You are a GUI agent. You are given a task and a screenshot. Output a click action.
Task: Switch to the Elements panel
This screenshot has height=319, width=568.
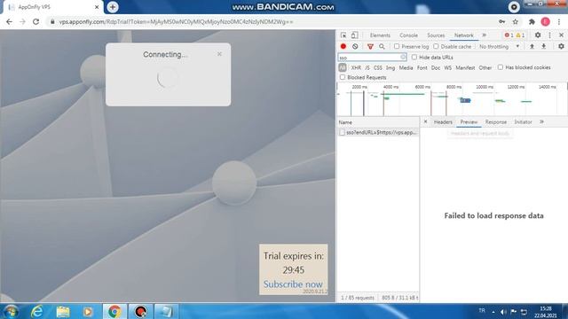pyautogui.click(x=380, y=35)
